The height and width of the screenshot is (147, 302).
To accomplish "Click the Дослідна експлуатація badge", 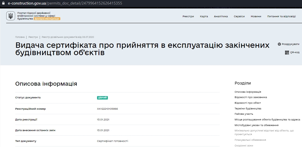I will pos(47,19).
